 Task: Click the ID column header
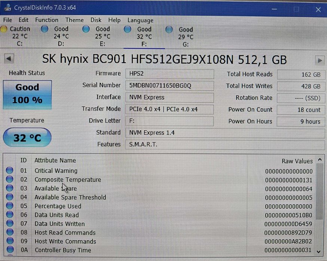pyautogui.click(x=23, y=160)
